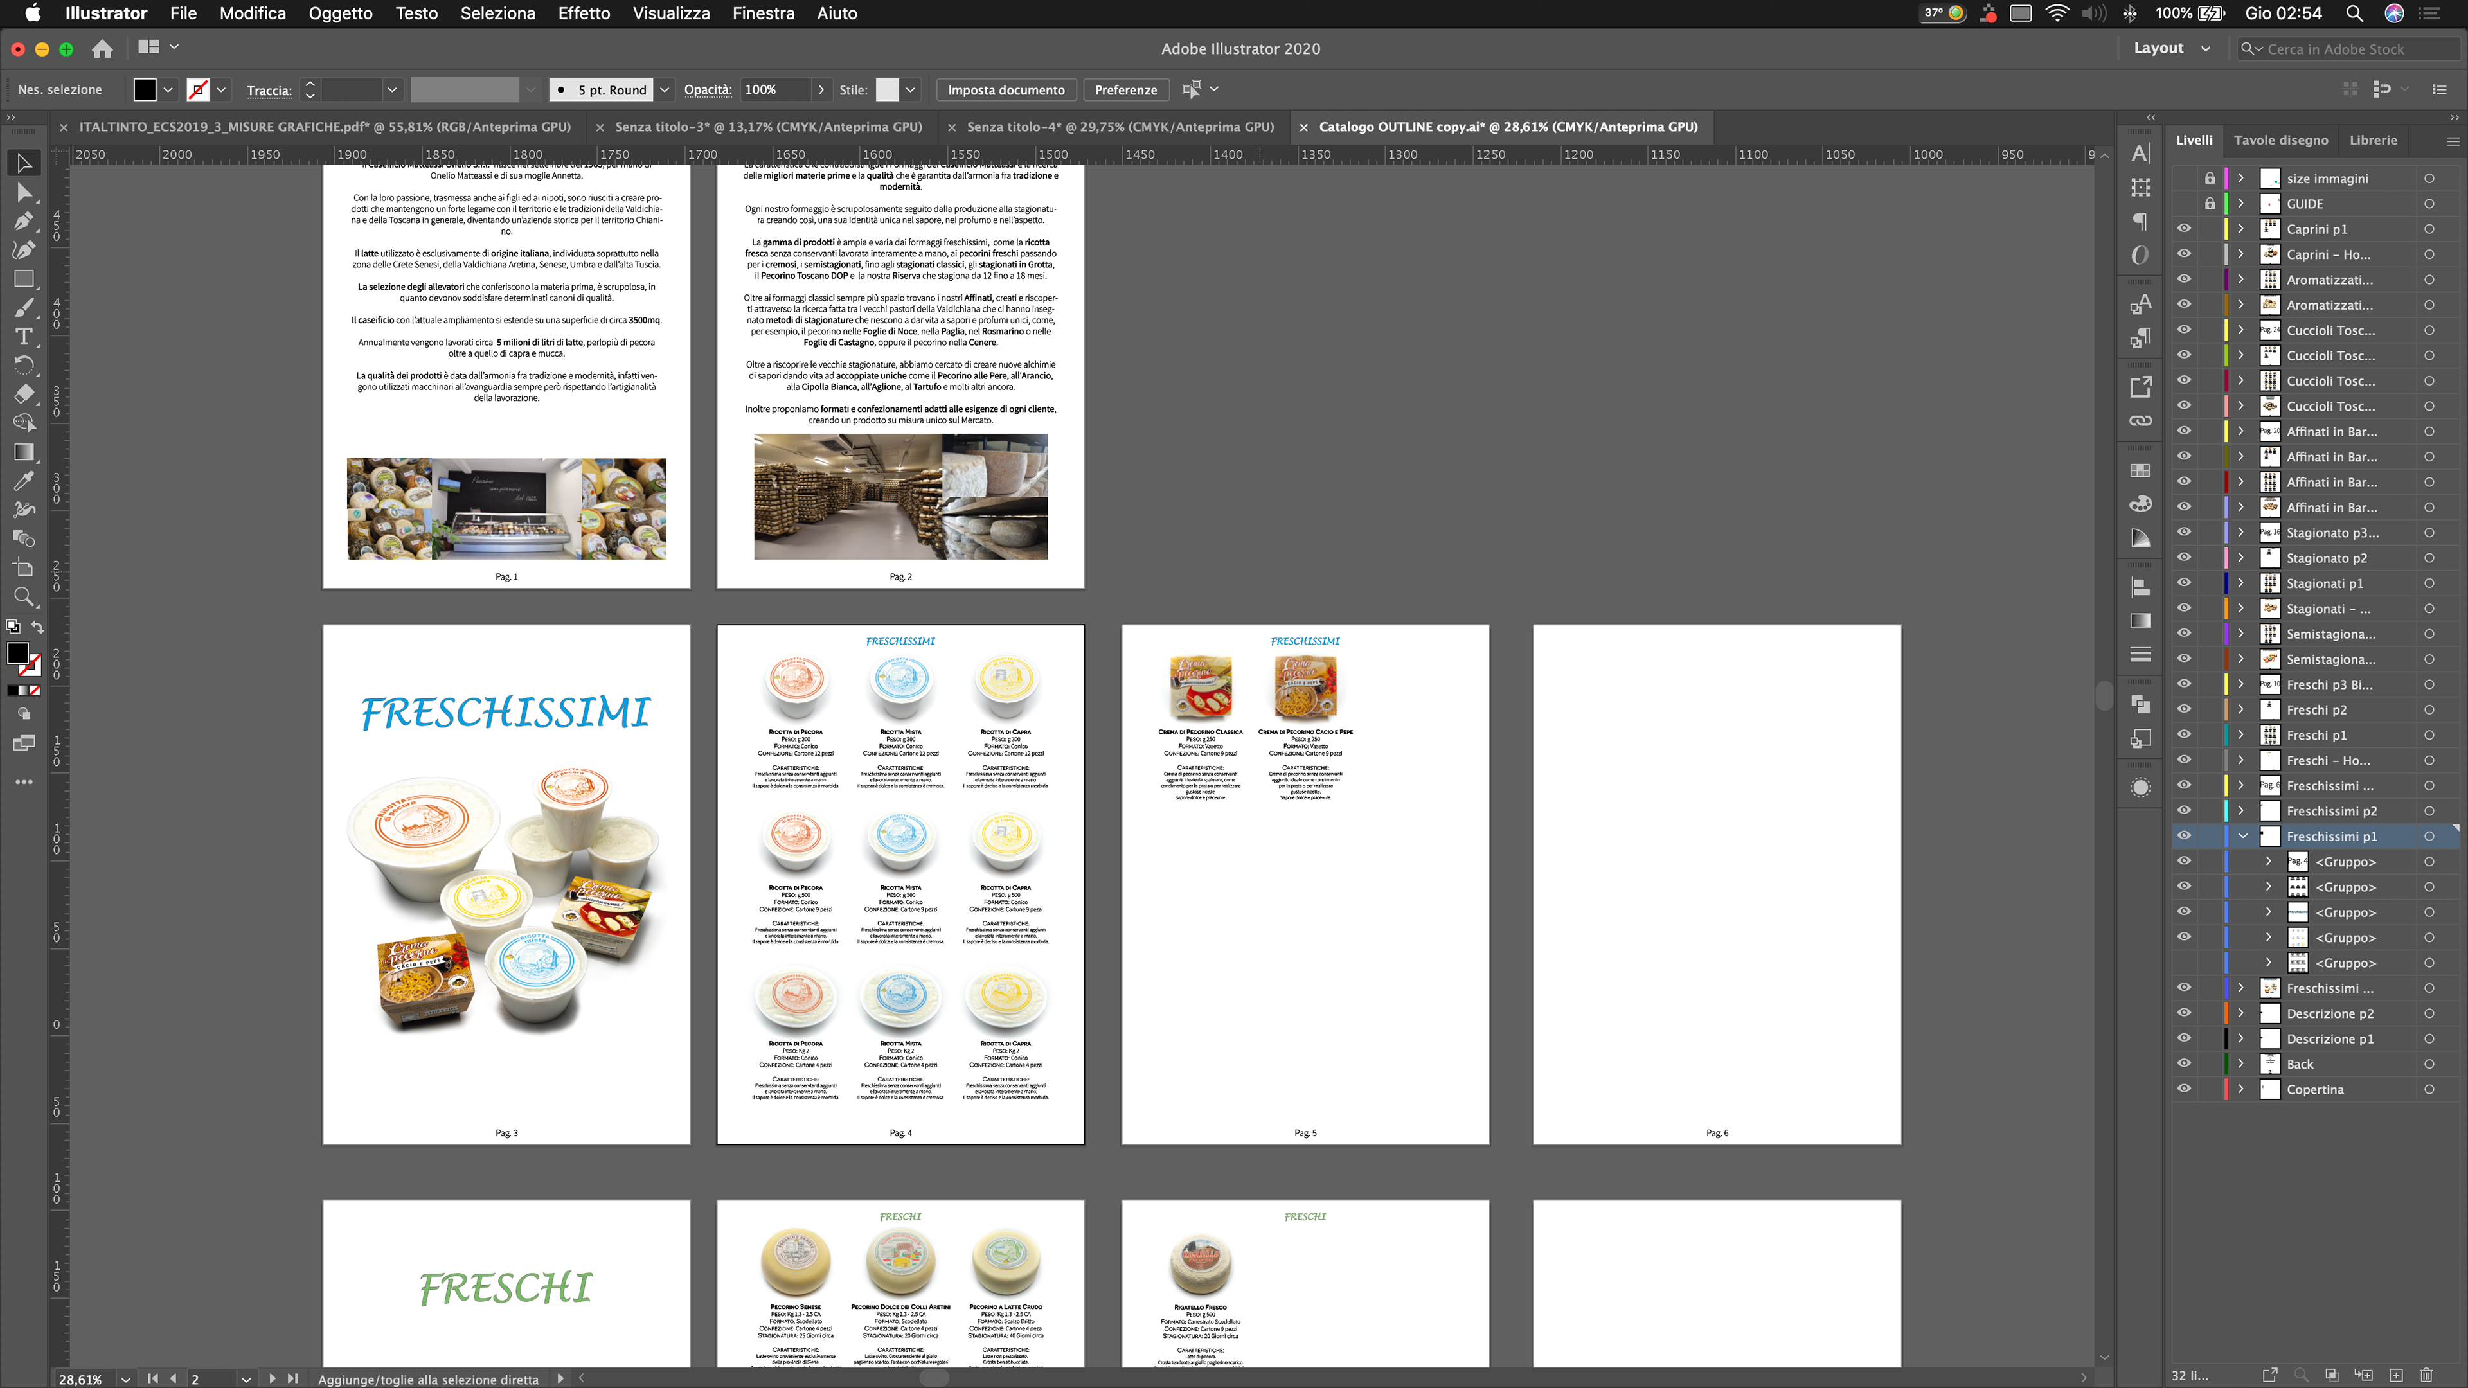2468x1388 pixels.
Task: Click the black fill color swatch in control bar
Action: (x=145, y=90)
